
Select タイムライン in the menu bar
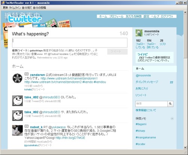click(x=15, y=8)
